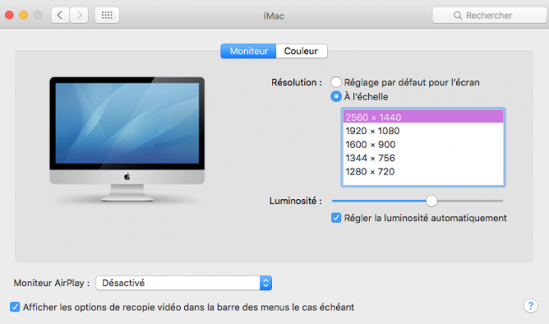Click the yellow minimize window button
The image size is (549, 324).
click(24, 15)
